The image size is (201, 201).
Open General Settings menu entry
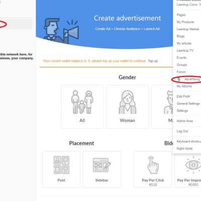point(188,104)
